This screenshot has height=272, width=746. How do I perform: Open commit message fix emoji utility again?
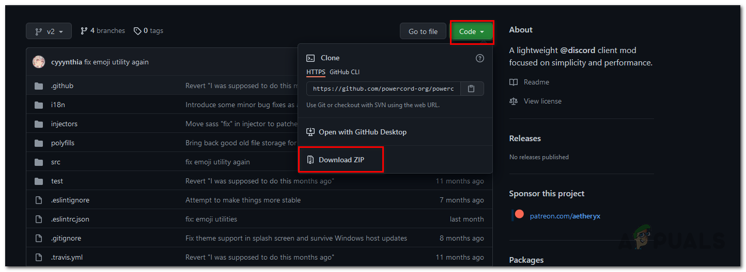coord(116,62)
